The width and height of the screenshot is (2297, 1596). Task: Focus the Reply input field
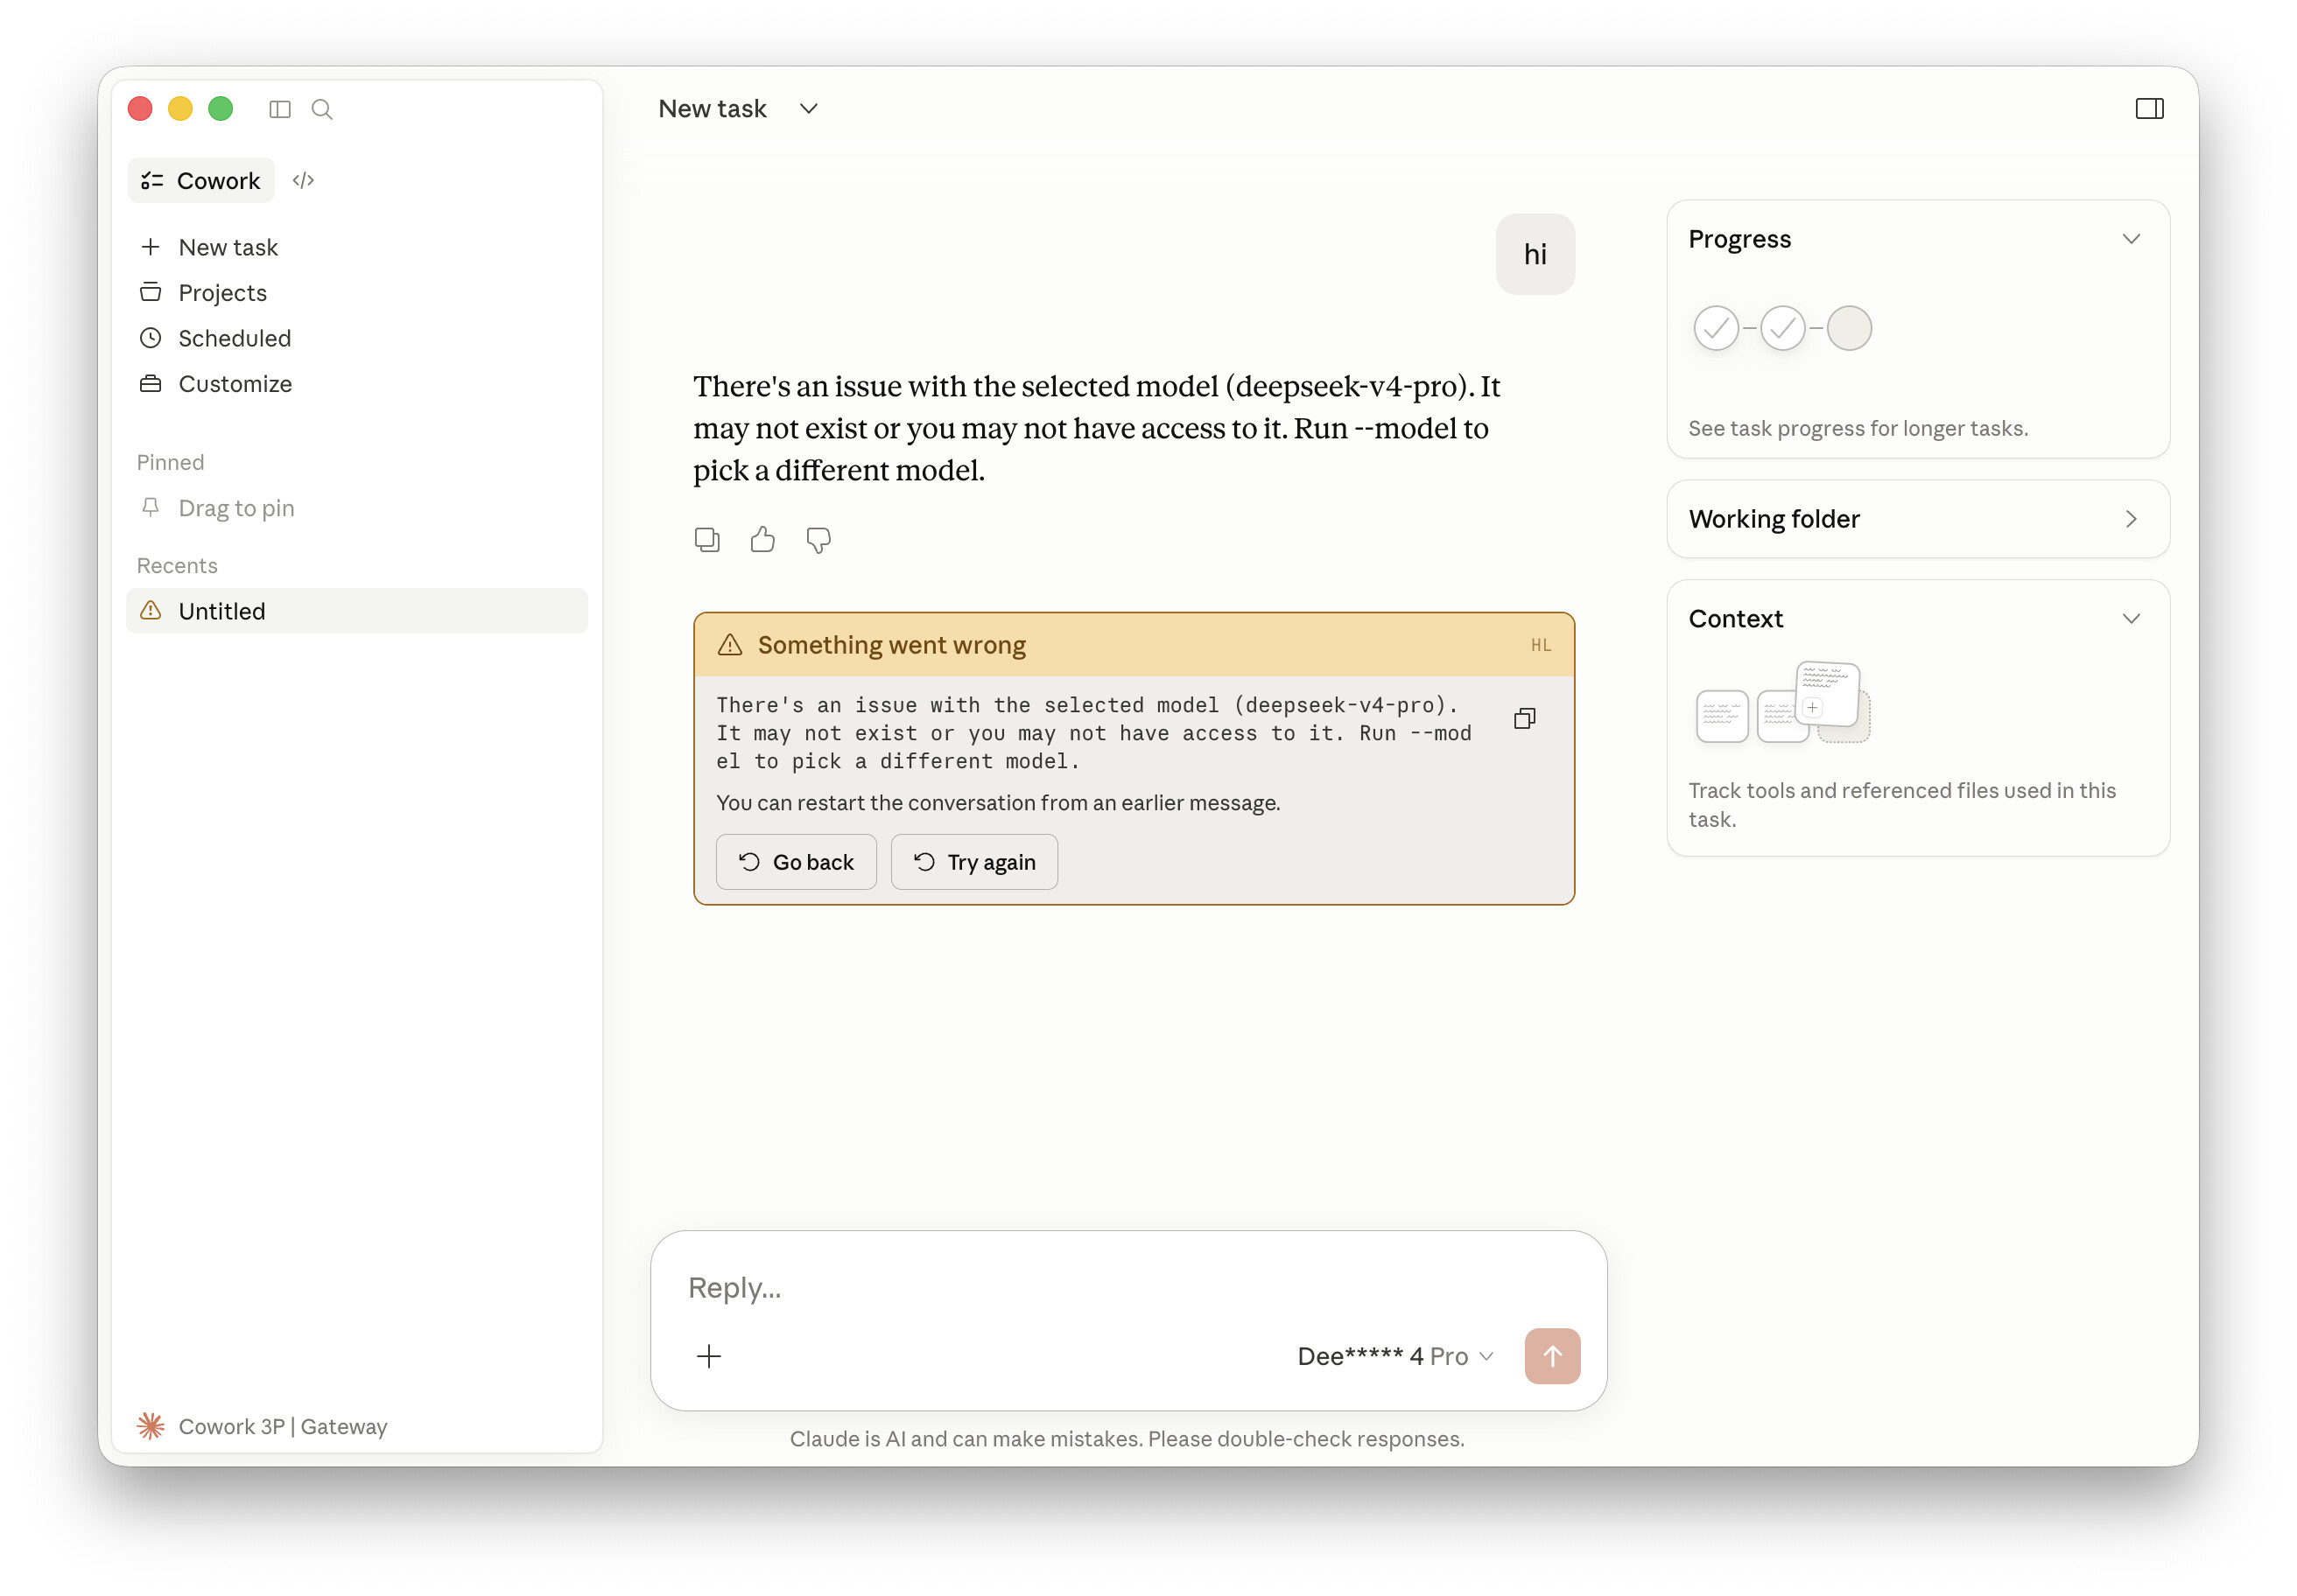[x=1128, y=1288]
